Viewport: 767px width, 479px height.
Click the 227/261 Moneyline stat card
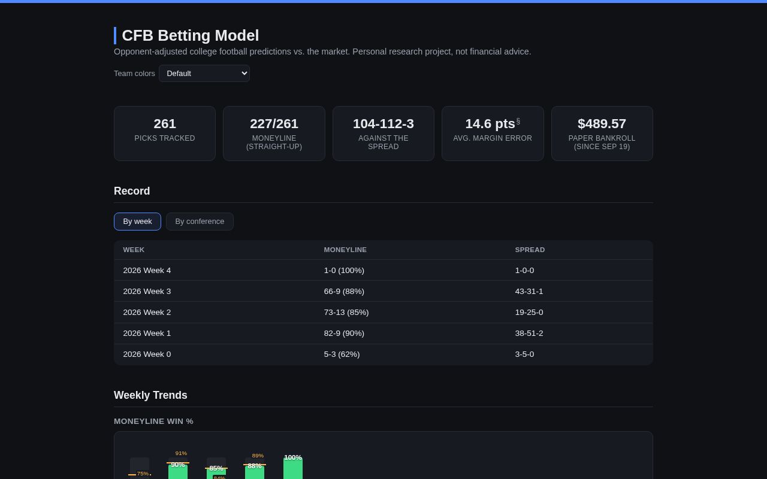(274, 134)
